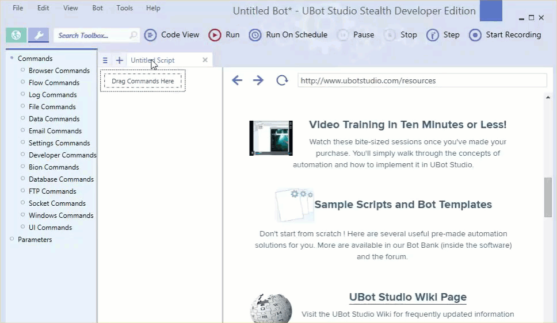Expand Developer Commands category
The width and height of the screenshot is (557, 323).
click(23, 155)
